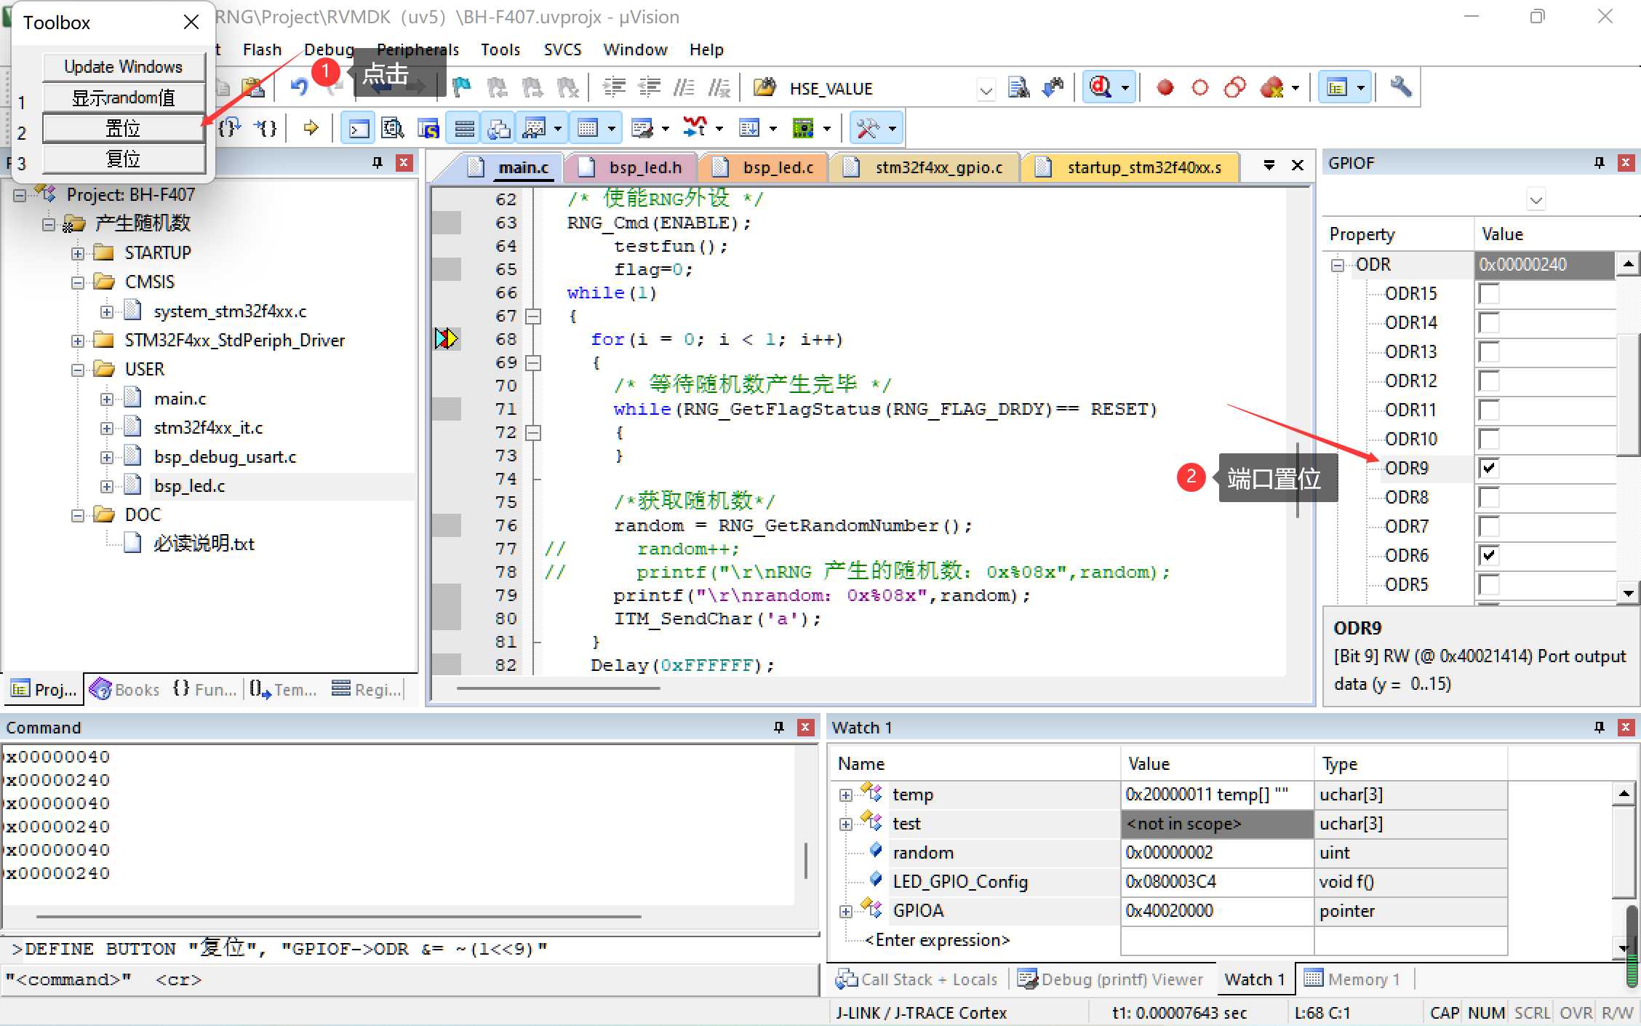
Task: Click the Undo arrow icon
Action: tap(299, 87)
